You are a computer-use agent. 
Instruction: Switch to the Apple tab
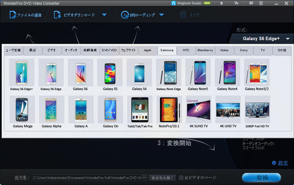coord(148,51)
